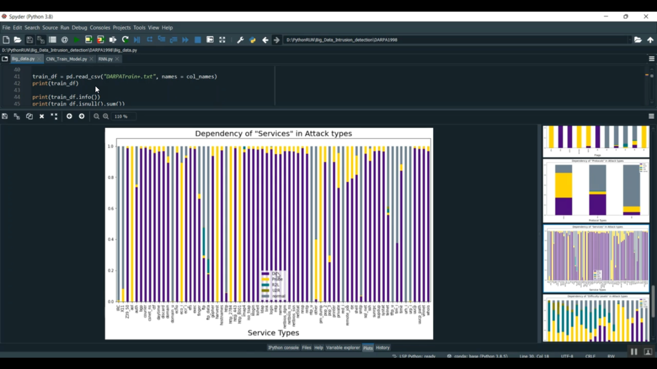Switch to the Variable explorer tab

point(343,348)
